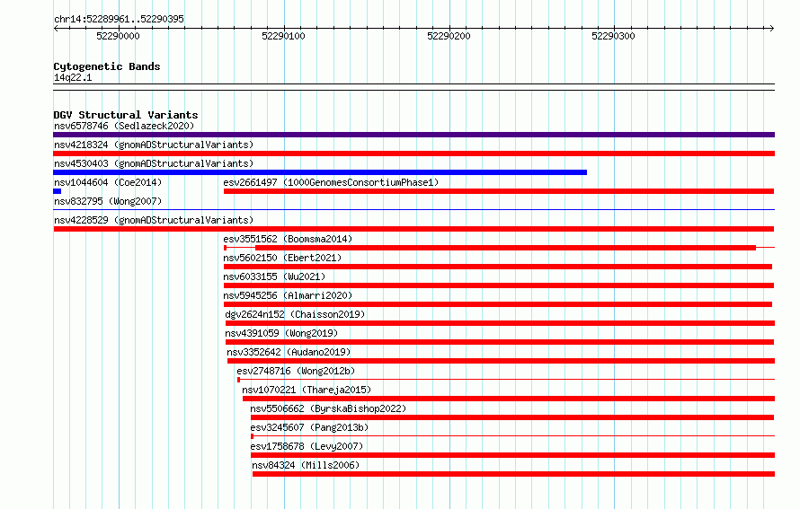Screen dimensions: 800x509
Task: Select the 14q22.1 band label
Action: (73, 77)
